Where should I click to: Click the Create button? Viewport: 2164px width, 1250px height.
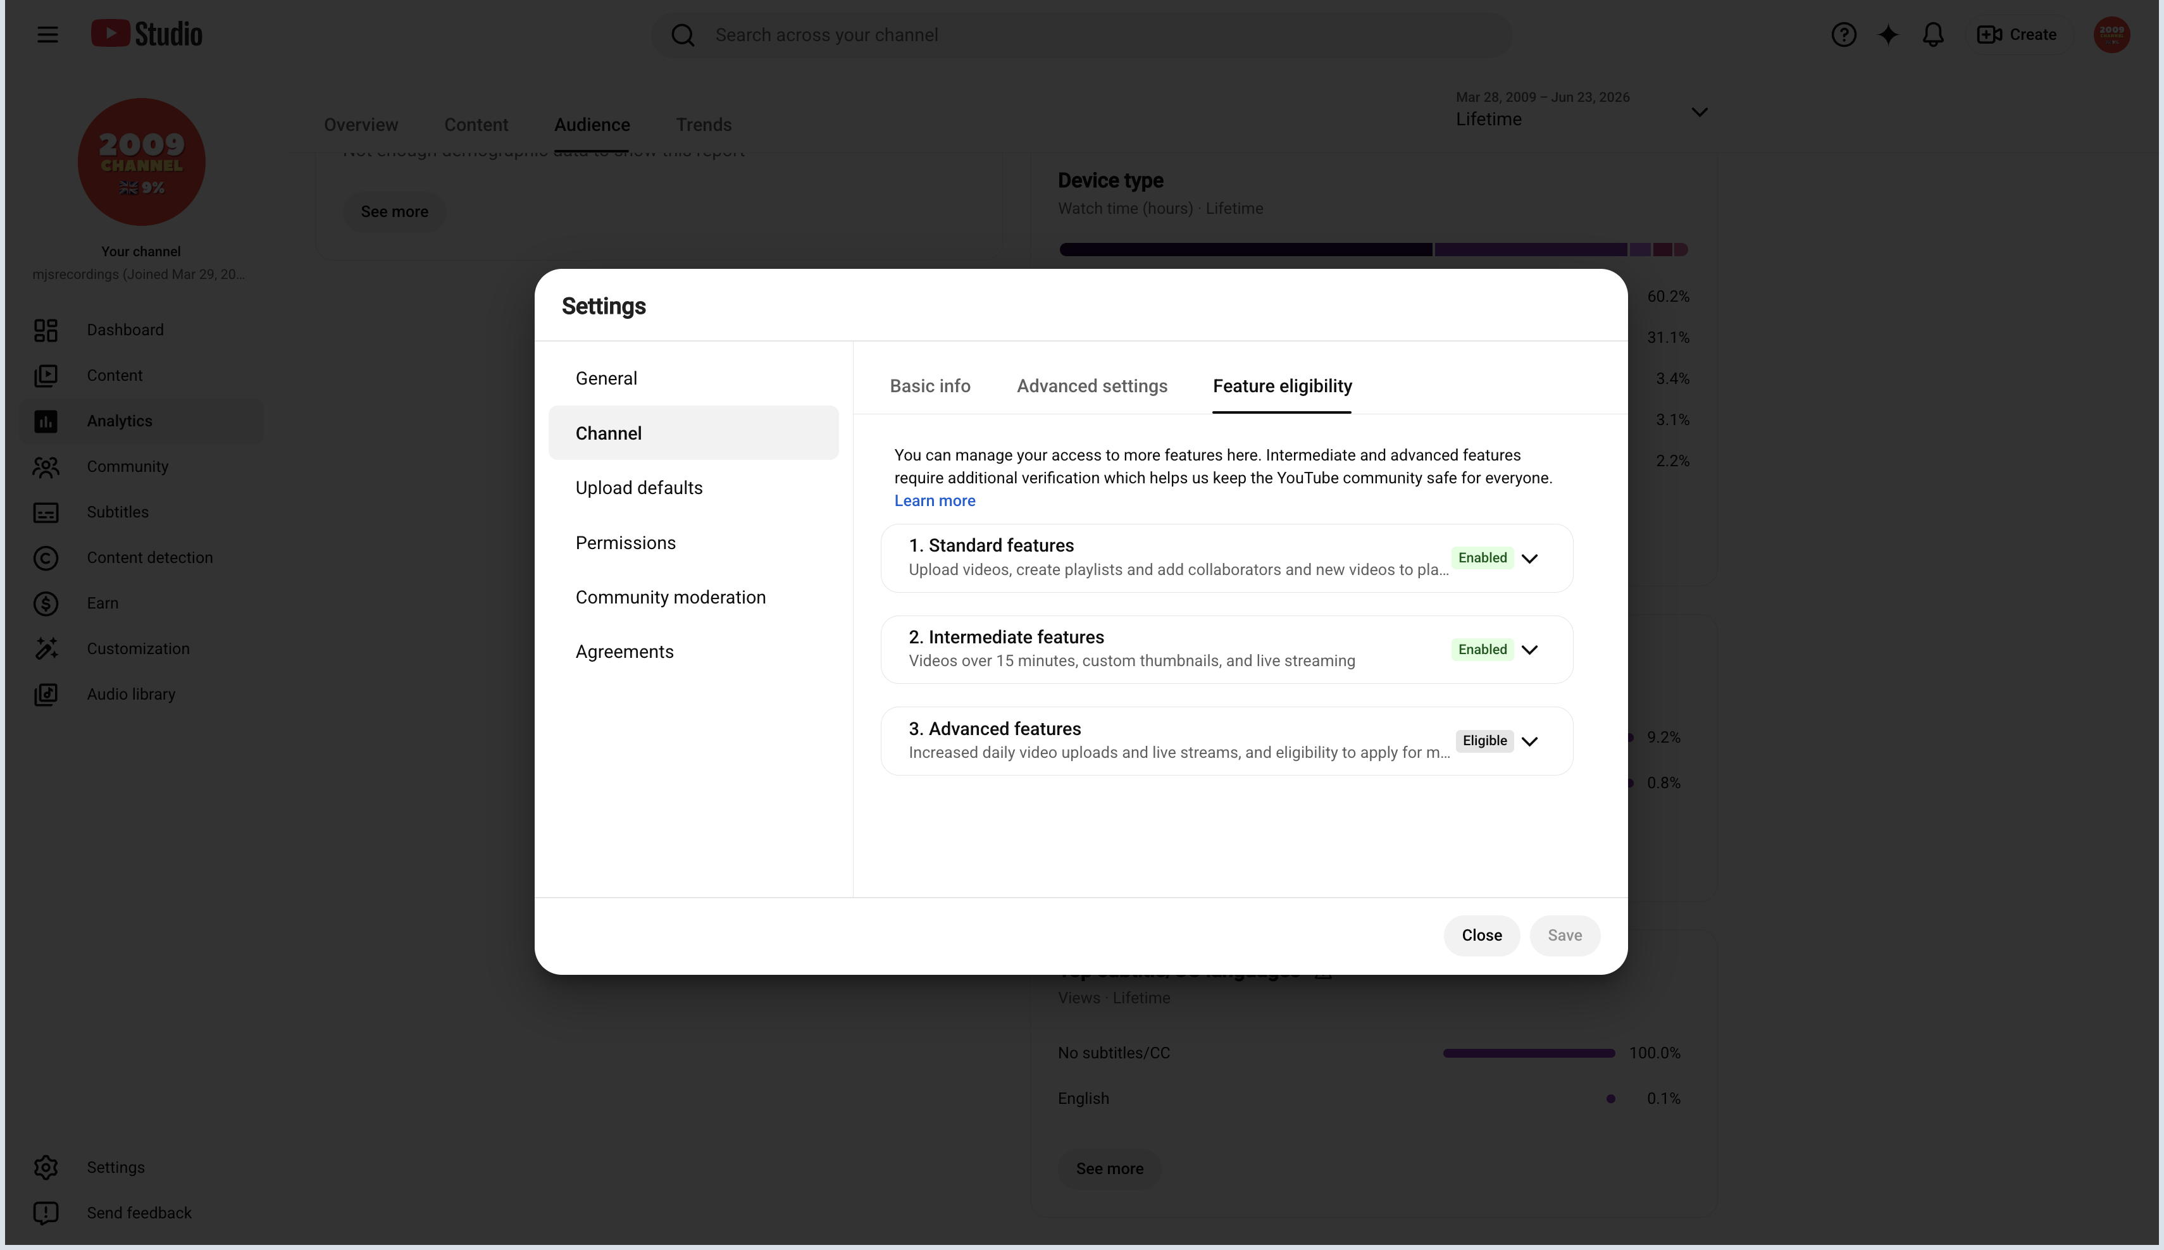coord(2017,34)
